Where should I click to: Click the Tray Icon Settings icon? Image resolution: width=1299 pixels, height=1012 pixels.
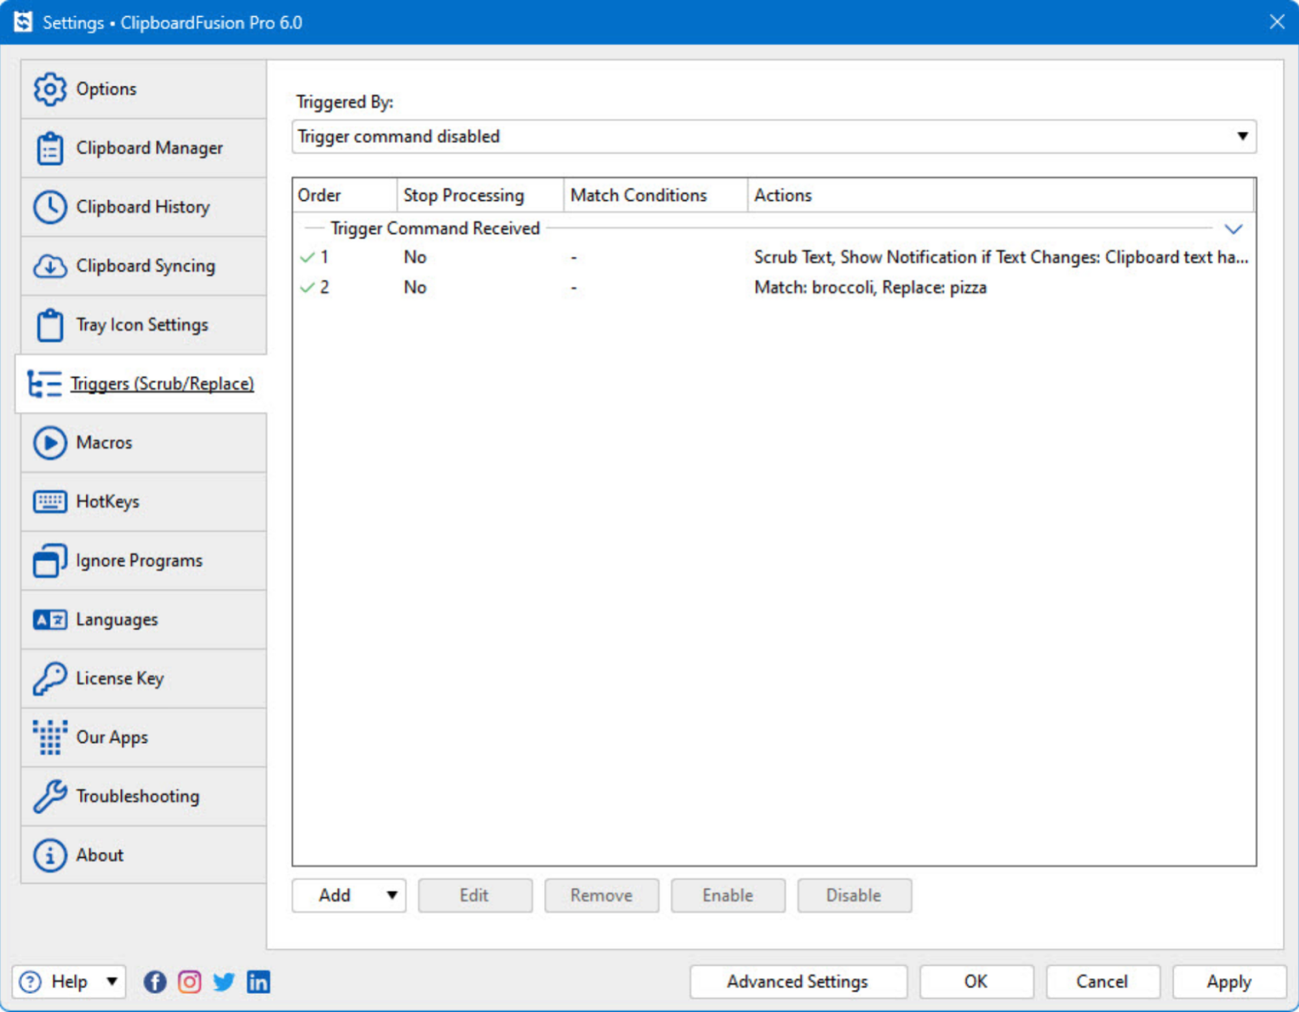[50, 325]
